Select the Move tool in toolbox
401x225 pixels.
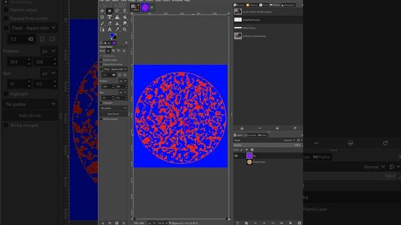102,11
